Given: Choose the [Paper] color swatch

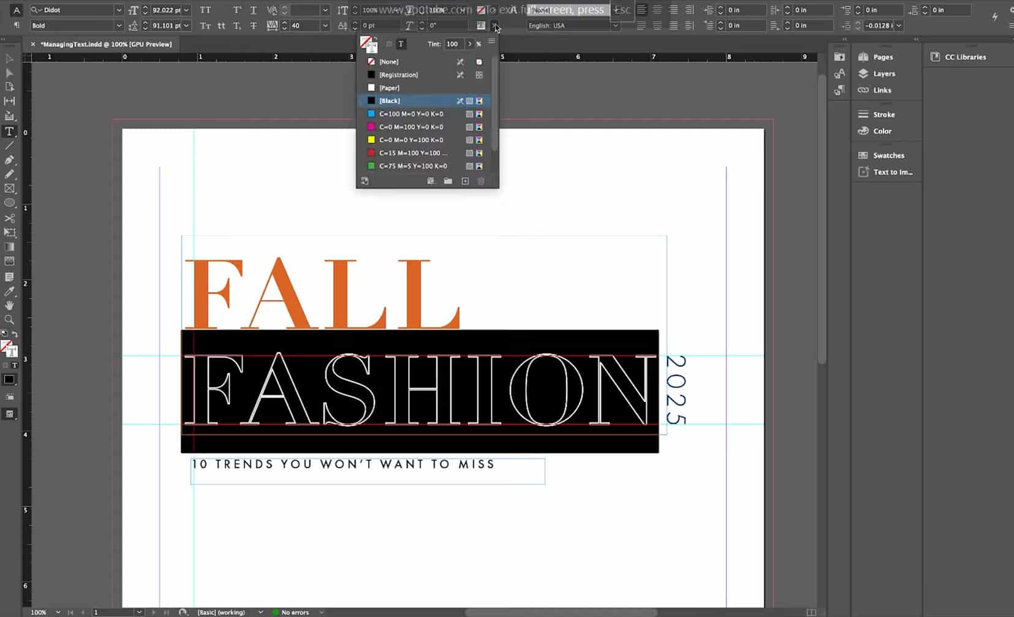Looking at the screenshot, I should 389,88.
